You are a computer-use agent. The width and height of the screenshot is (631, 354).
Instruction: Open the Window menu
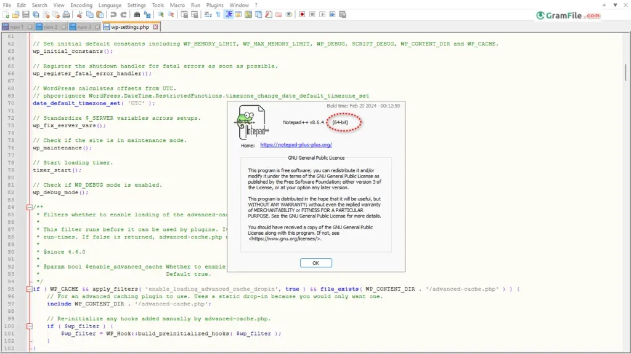point(239,5)
